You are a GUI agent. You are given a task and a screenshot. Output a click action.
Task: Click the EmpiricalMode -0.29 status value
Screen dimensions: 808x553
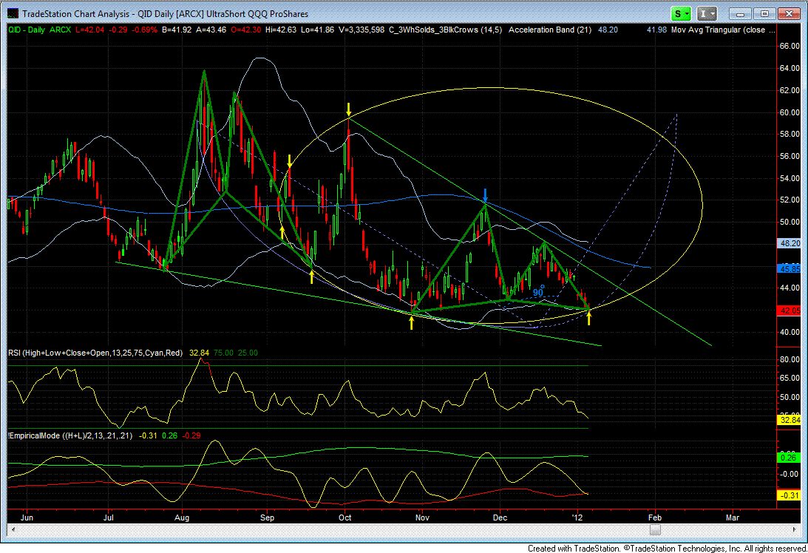(x=192, y=435)
